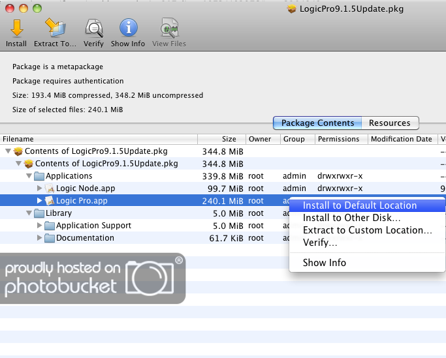Switch to the Resources tab

tap(389, 123)
